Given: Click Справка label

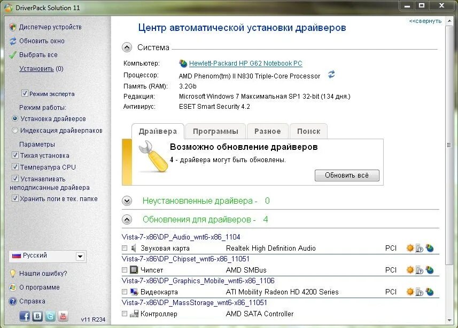Looking at the screenshot, I should click(x=32, y=301).
